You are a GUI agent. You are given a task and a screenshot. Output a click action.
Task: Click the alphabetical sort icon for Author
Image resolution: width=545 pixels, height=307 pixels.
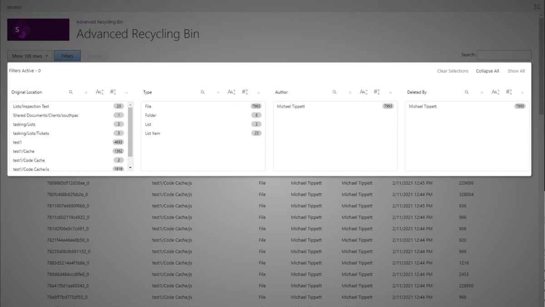[x=363, y=92]
